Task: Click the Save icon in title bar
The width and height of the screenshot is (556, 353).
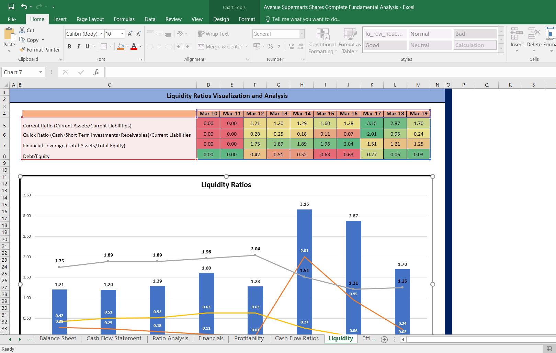Action: click(x=11, y=7)
